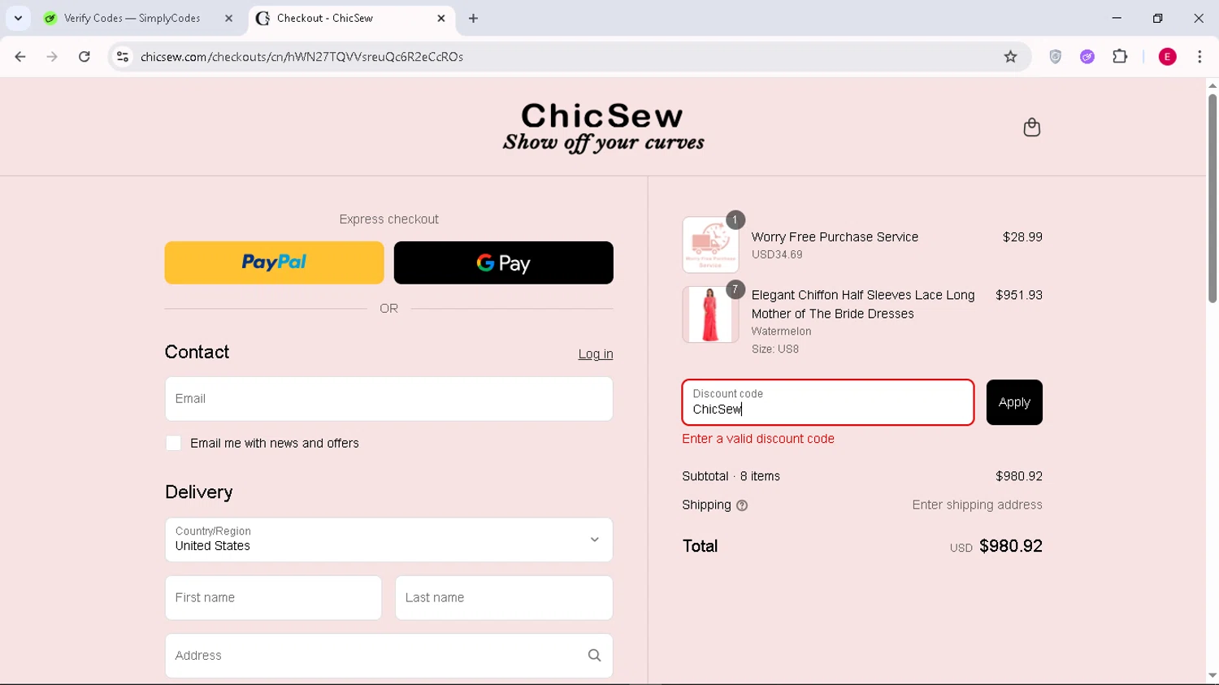This screenshot has height=685, width=1219.
Task: Click the browser address bar URL
Action: point(302,57)
